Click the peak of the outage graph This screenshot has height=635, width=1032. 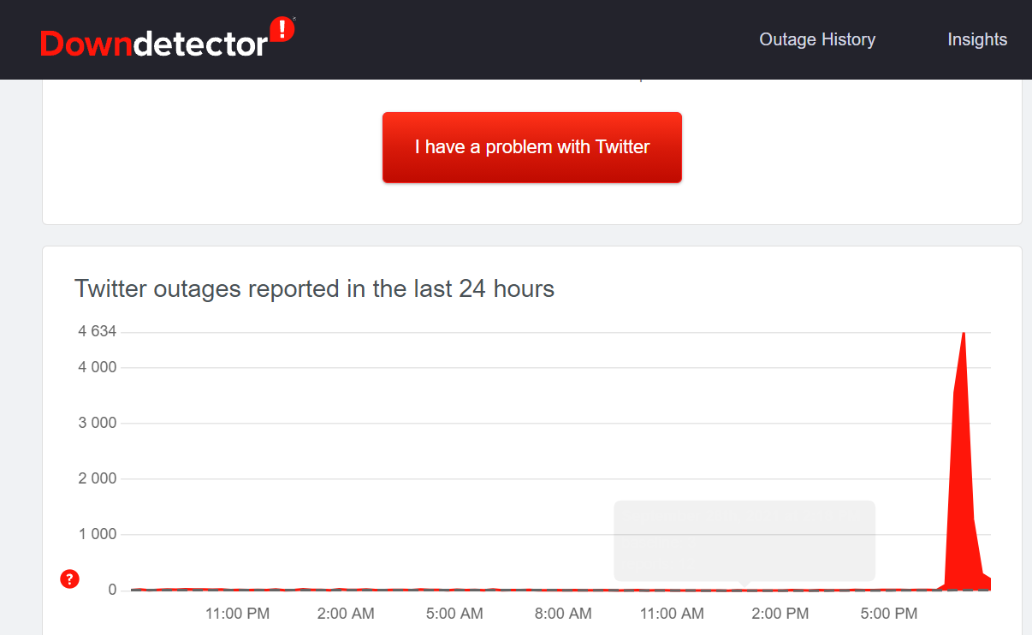[964, 335]
